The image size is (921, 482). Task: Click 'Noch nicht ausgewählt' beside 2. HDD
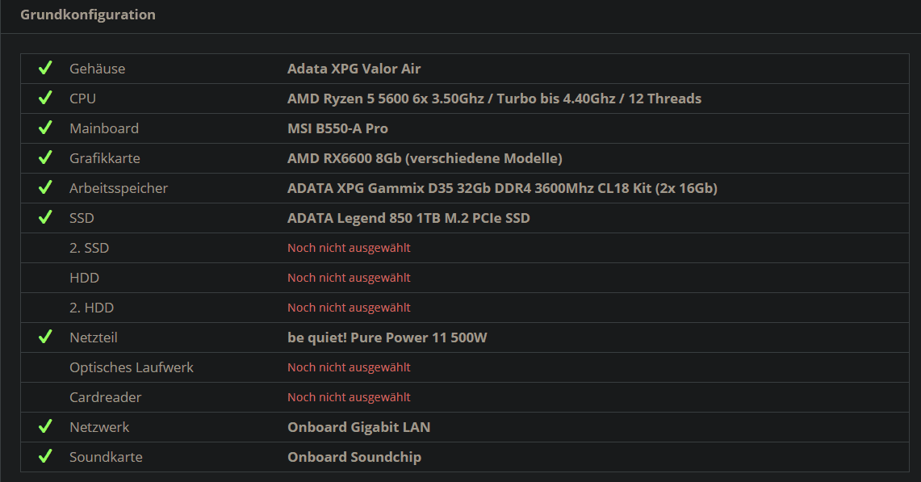click(349, 308)
